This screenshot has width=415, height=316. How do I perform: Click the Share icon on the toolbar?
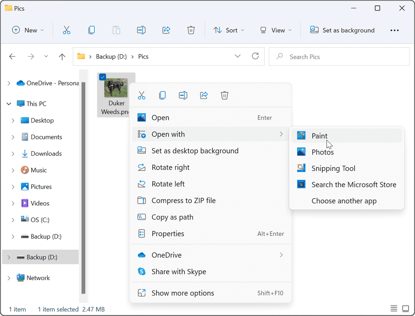[x=166, y=30]
